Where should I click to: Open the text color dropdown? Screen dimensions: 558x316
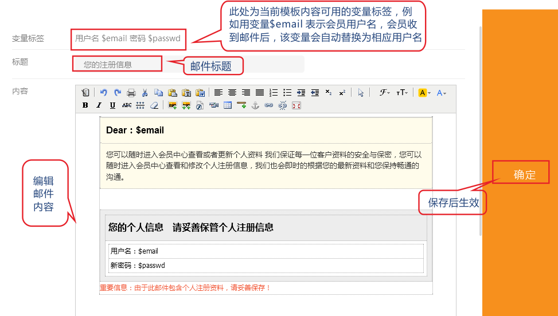click(441, 93)
